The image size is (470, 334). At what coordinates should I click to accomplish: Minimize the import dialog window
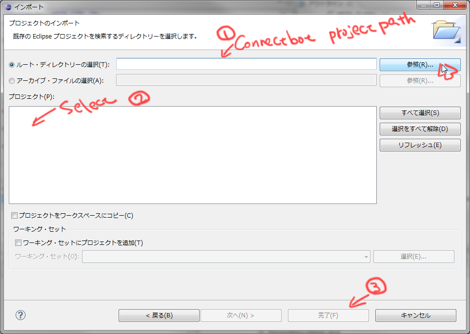[424, 5]
